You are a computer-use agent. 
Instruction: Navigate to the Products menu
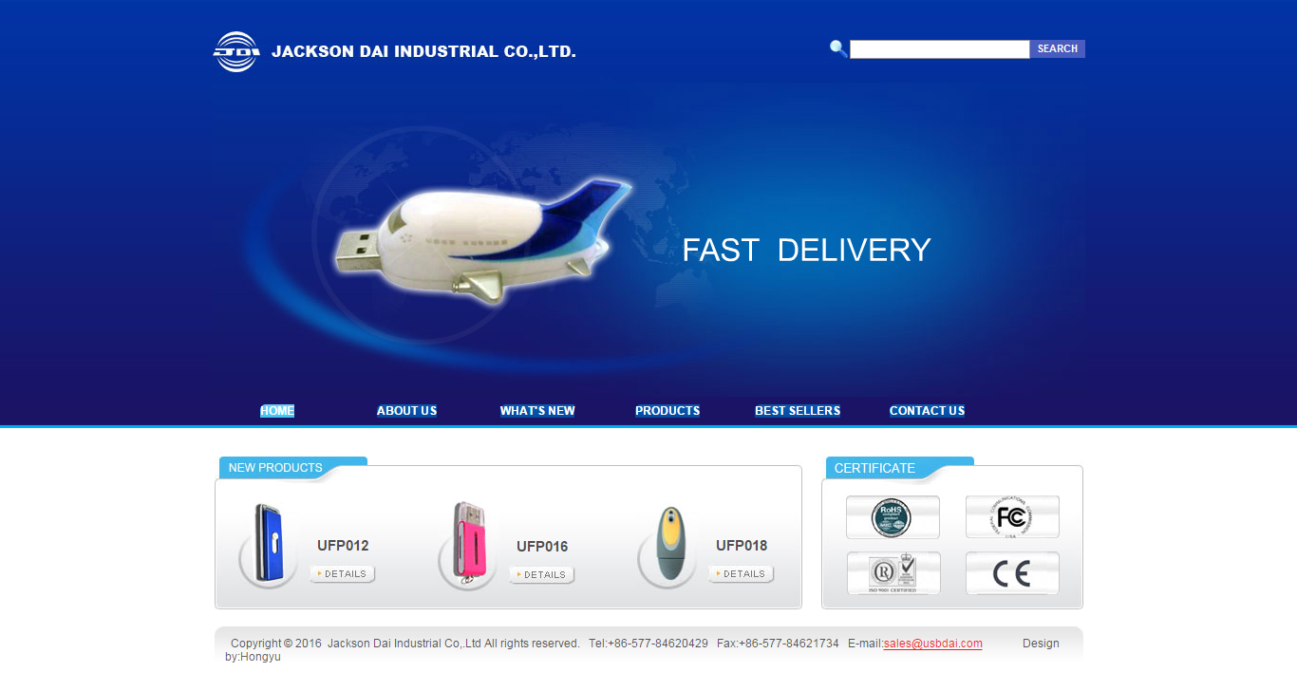(667, 411)
